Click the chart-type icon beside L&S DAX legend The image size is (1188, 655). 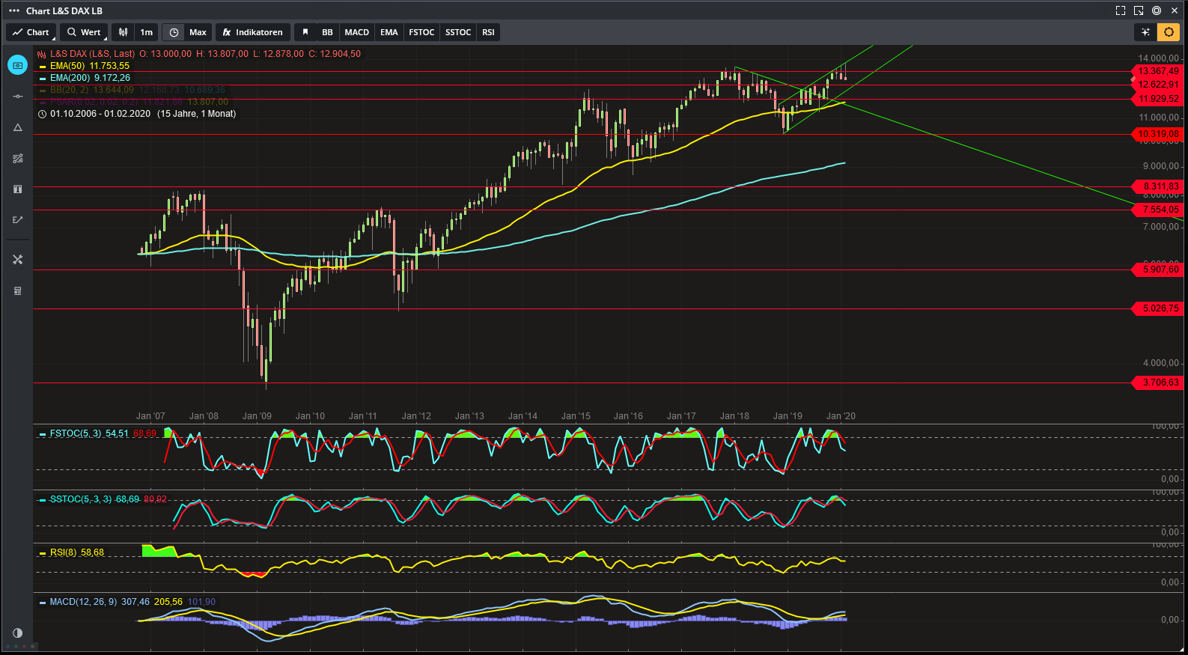(x=42, y=54)
